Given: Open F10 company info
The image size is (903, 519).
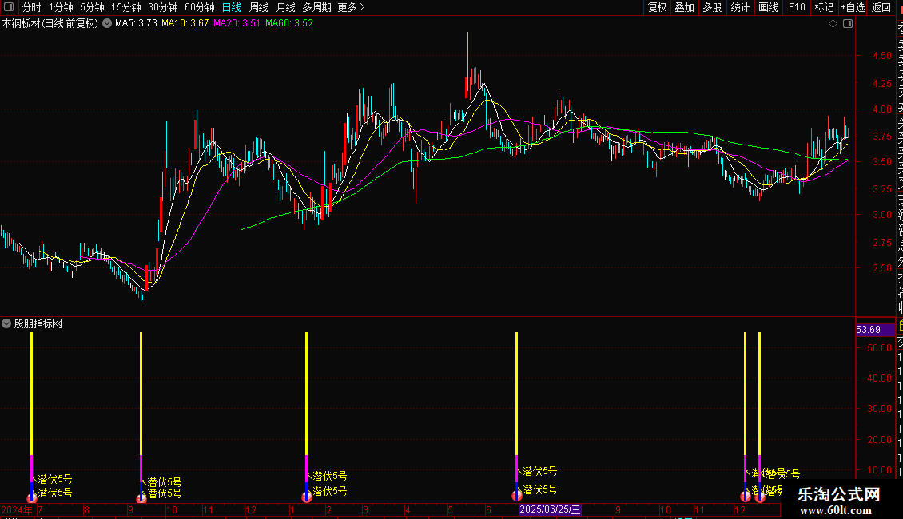Looking at the screenshot, I should coord(797,7).
